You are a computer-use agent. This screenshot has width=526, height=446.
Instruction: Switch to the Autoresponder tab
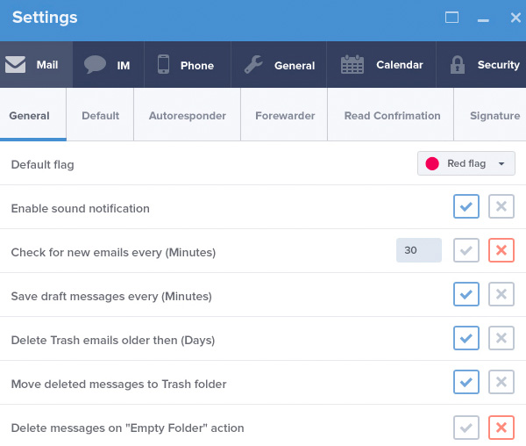pos(188,116)
